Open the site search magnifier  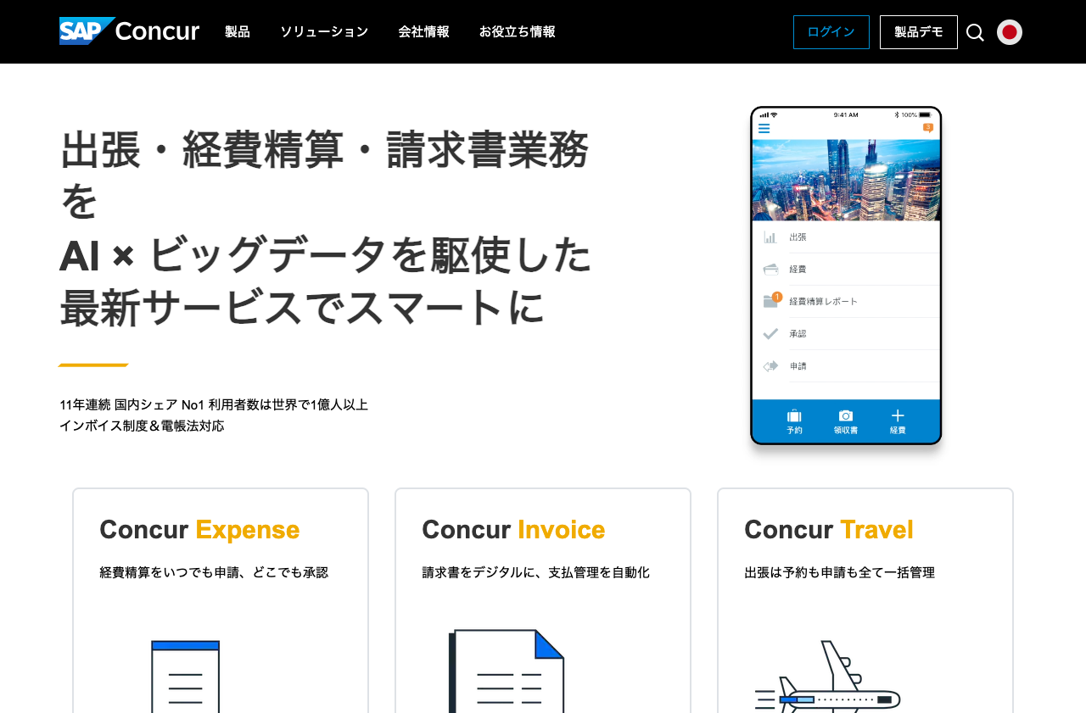976,31
